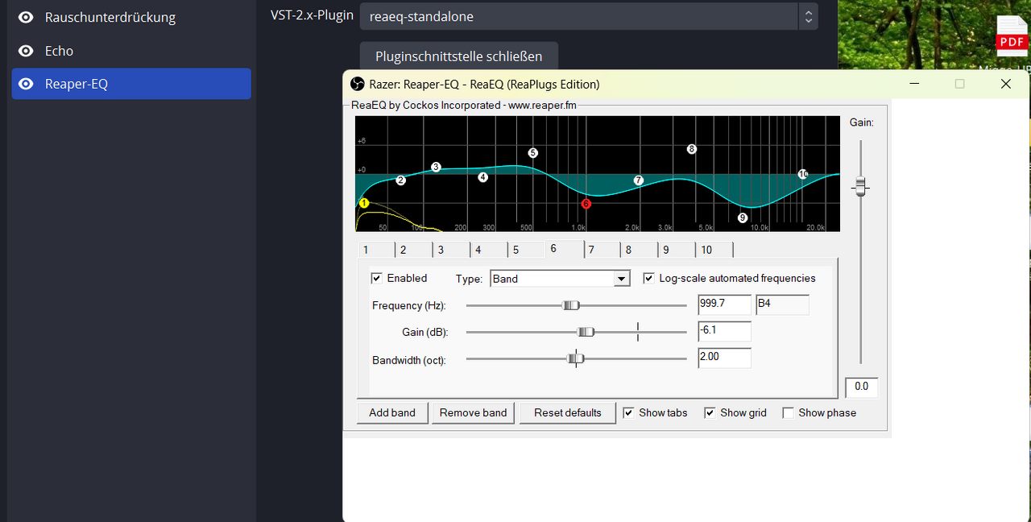Viewport: 1031px width, 522px height.
Task: Select the Echo filter in list
Action: pos(131,51)
